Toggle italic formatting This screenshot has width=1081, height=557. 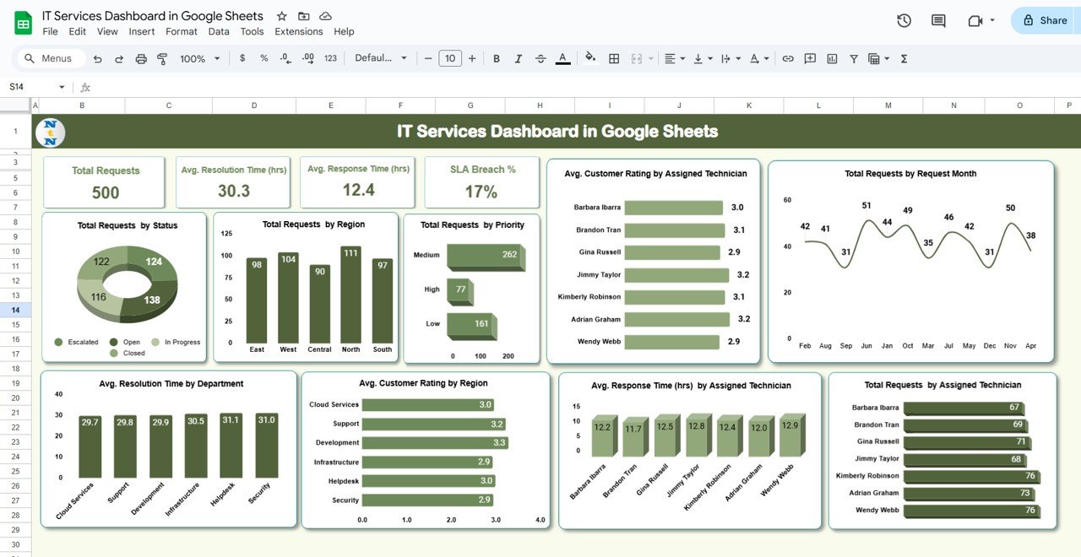pos(519,58)
